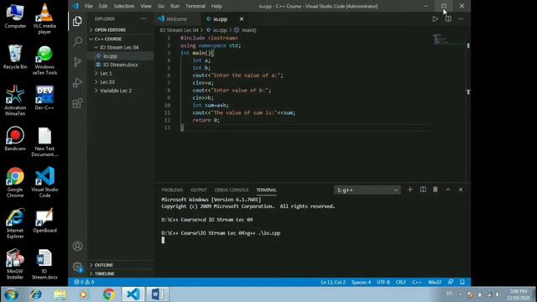
Task: Expand the Lec 1 folder
Action: pos(121,73)
